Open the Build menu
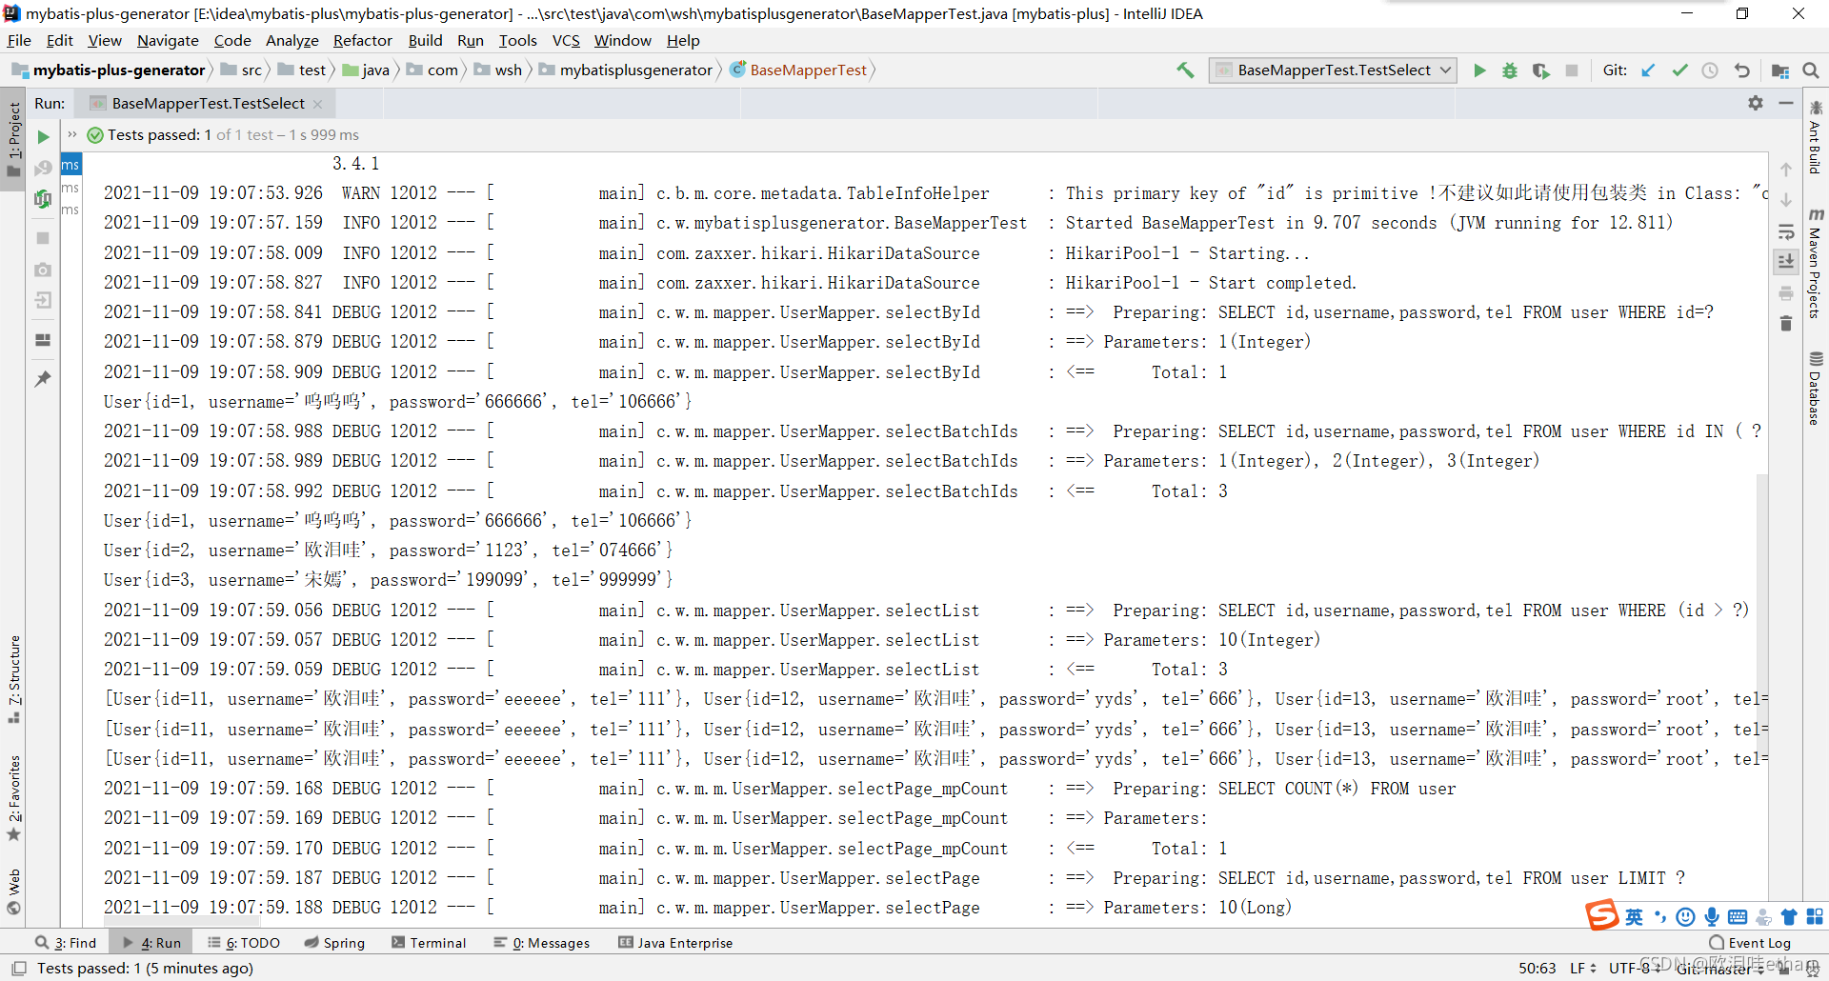Image resolution: width=1829 pixels, height=981 pixels. pyautogui.click(x=425, y=40)
